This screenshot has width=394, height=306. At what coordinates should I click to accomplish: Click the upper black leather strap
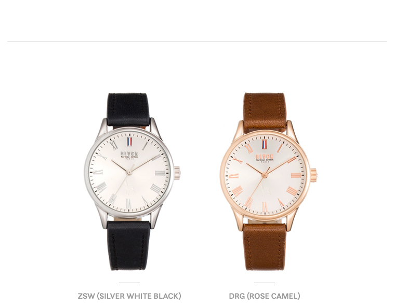pyautogui.click(x=128, y=109)
